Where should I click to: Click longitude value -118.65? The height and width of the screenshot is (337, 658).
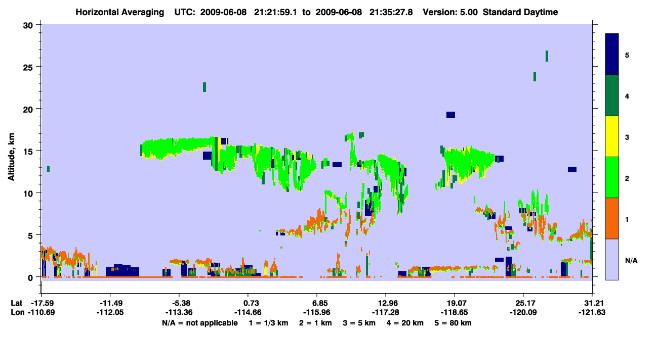tap(454, 312)
